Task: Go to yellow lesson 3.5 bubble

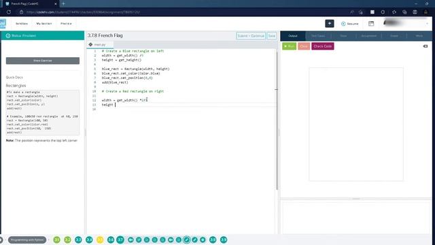Action: coord(100,240)
